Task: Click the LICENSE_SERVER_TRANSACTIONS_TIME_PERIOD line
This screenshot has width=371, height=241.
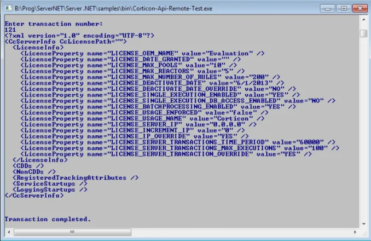Action: coord(178,142)
